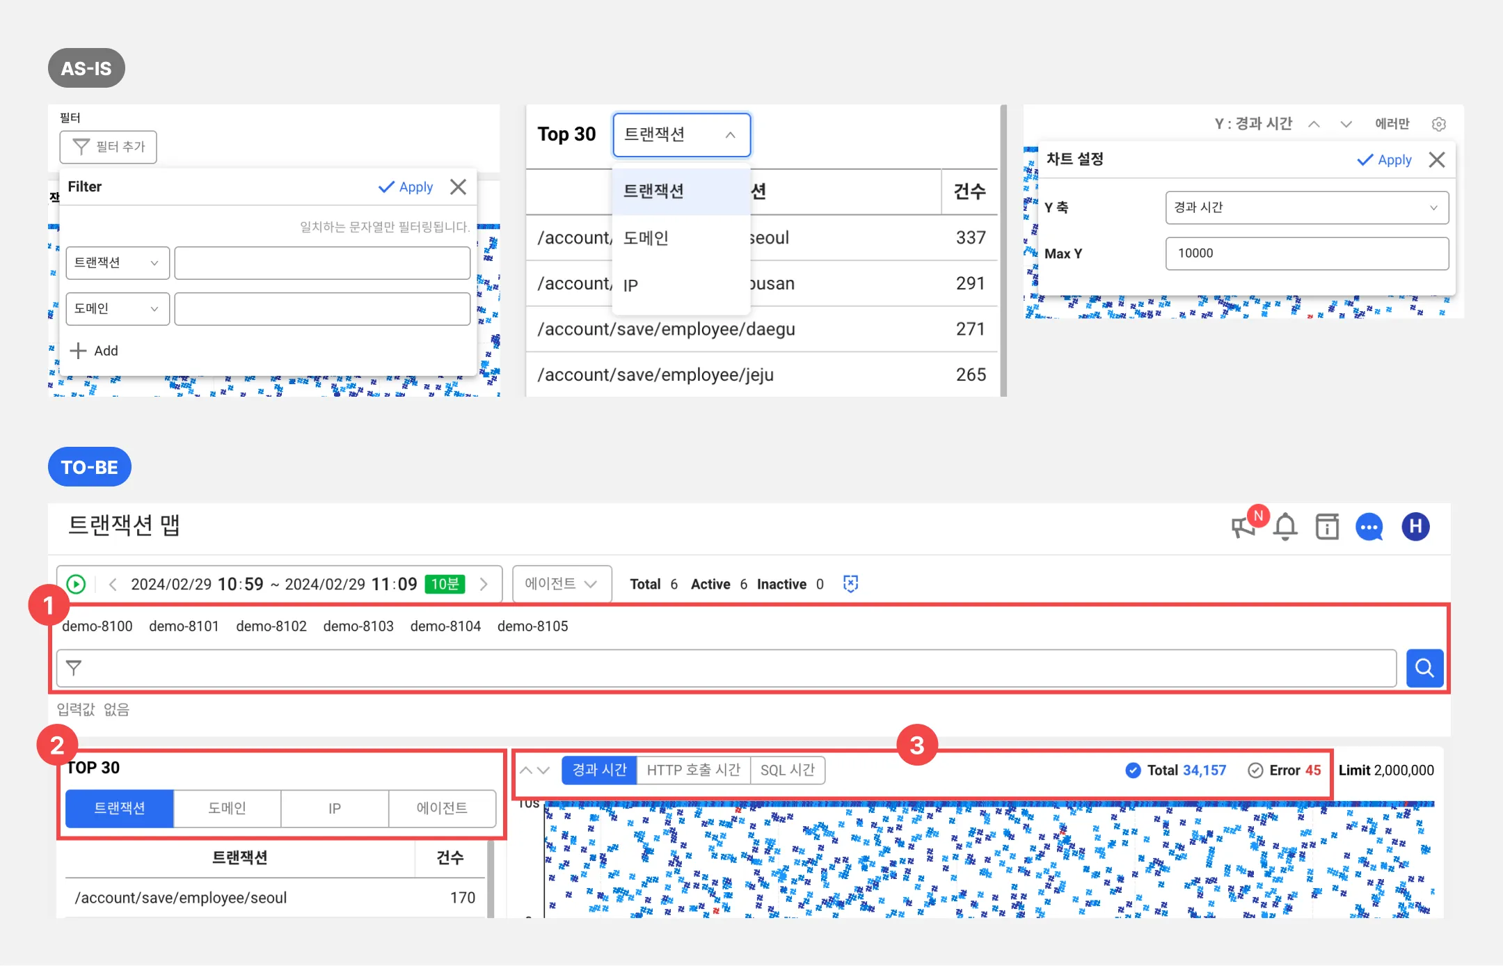
Task: Go to previous time range arrow
Action: click(113, 584)
